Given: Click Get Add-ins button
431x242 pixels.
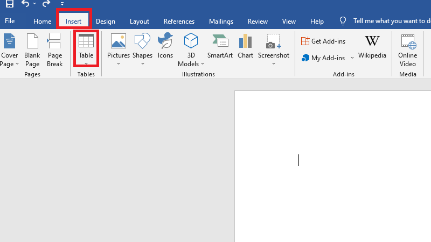Looking at the screenshot, I should (x=323, y=41).
